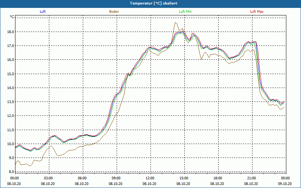The width and height of the screenshot is (301, 188).
Task: Click the 17,0 y-axis value
Action: pos(11,45)
